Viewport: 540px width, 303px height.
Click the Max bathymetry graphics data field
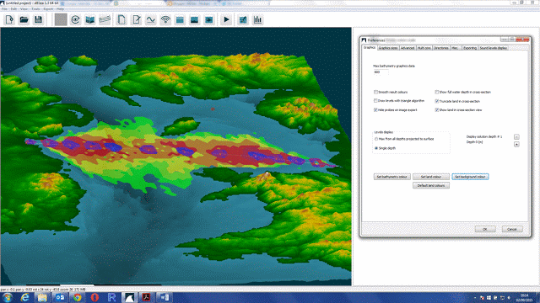(x=381, y=72)
